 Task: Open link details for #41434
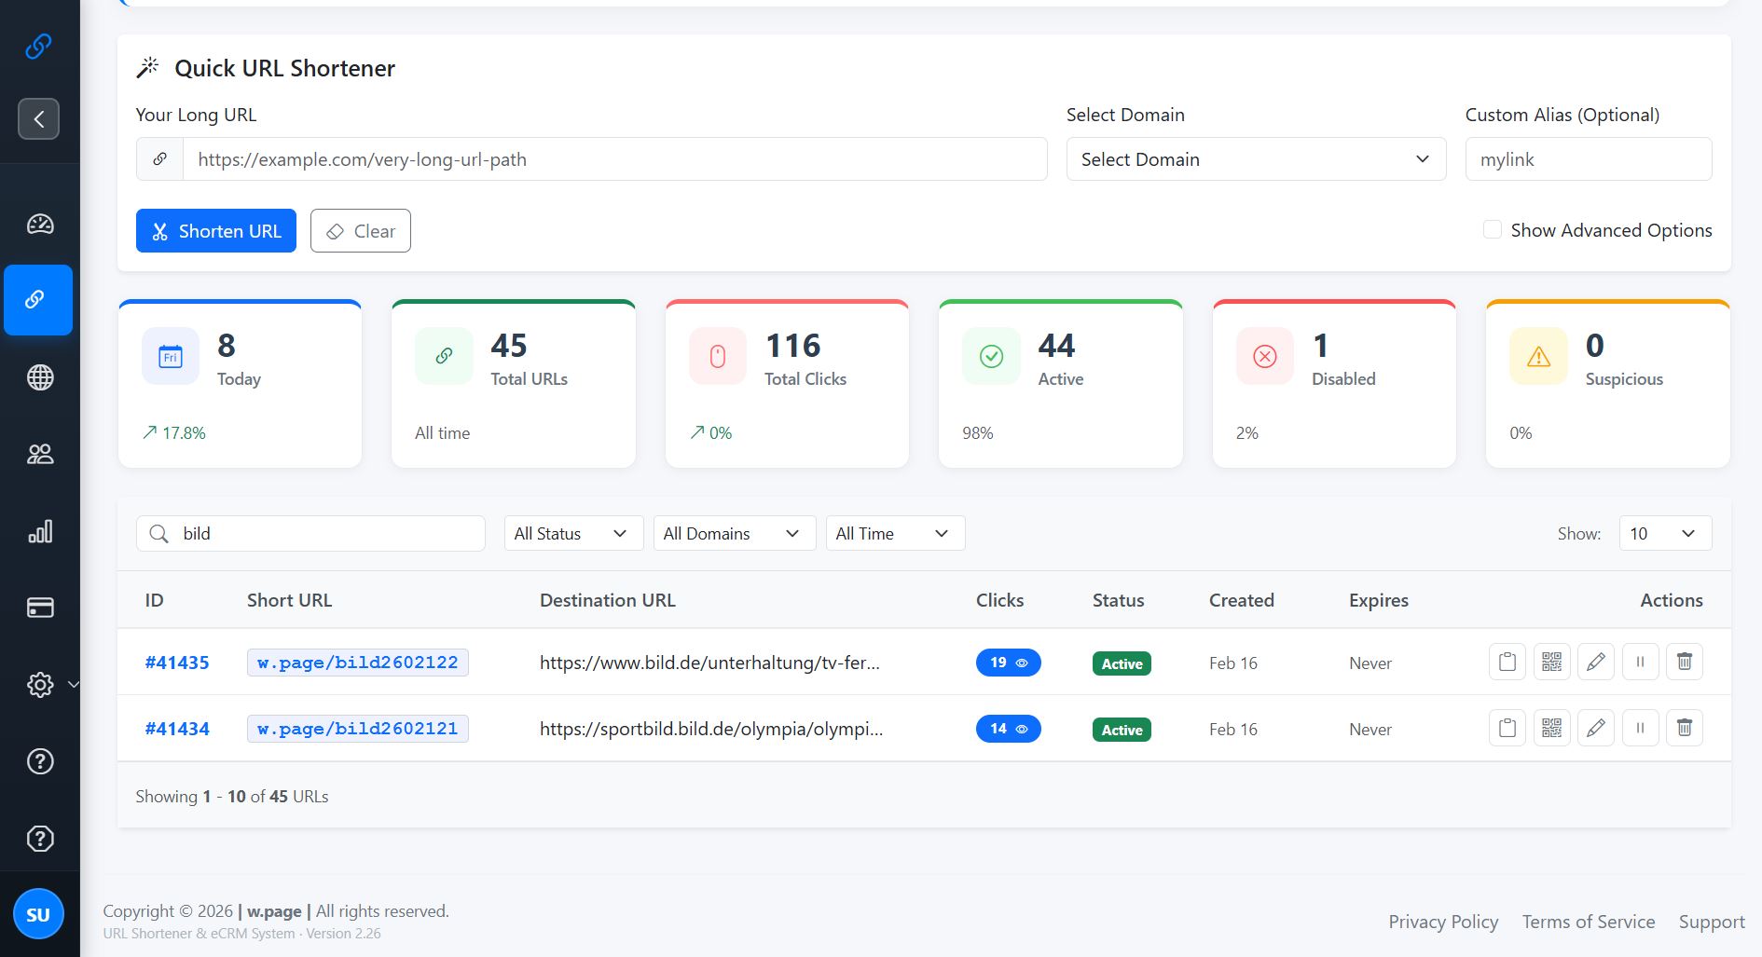point(177,728)
